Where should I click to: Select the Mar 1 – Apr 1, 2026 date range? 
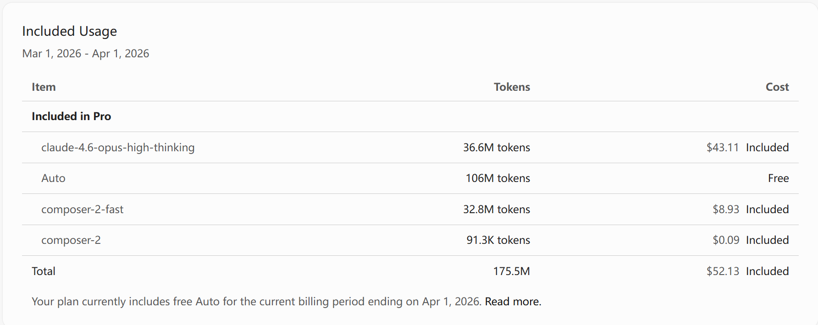pyautogui.click(x=86, y=54)
